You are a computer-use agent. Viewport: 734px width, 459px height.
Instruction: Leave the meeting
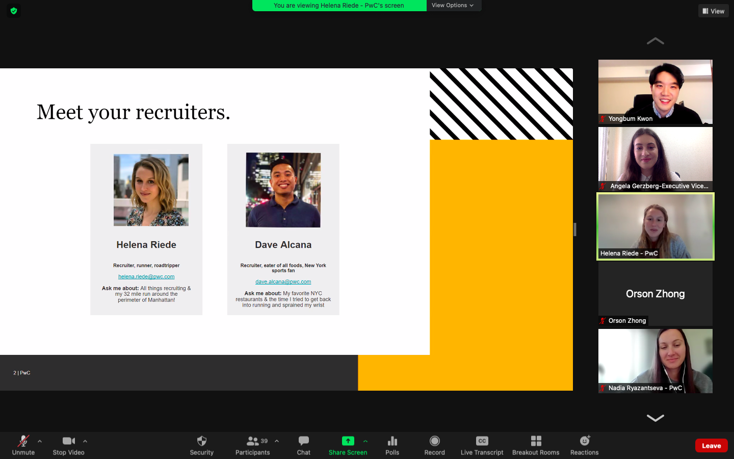pyautogui.click(x=711, y=445)
